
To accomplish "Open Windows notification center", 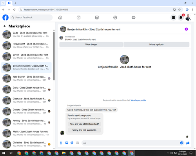I will coord(191,153).
